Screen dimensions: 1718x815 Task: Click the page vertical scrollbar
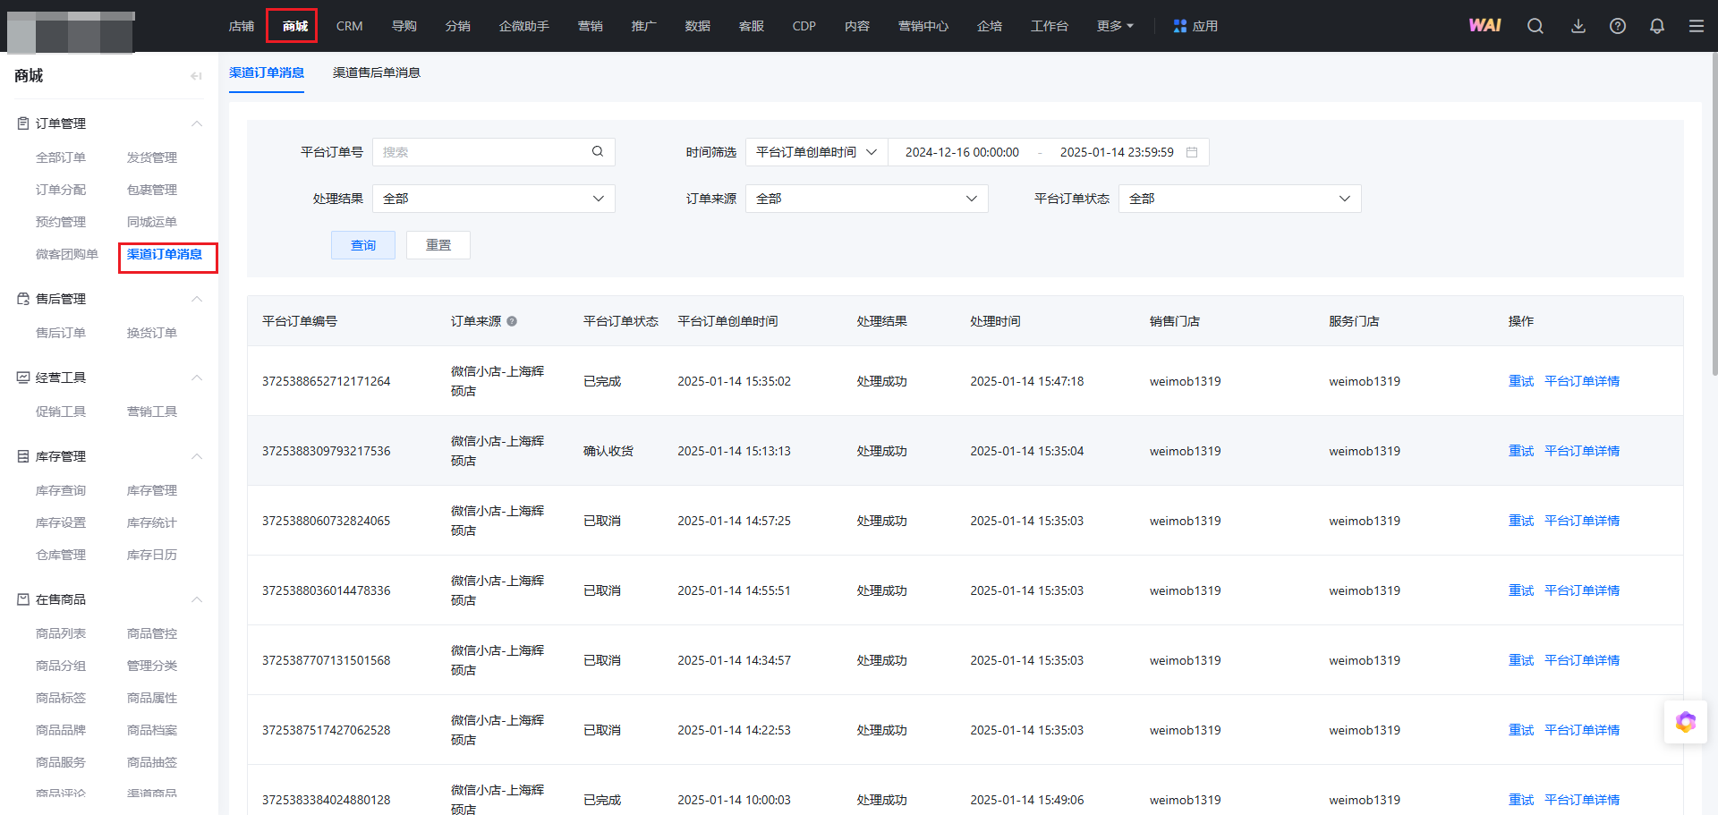[x=1714, y=215]
